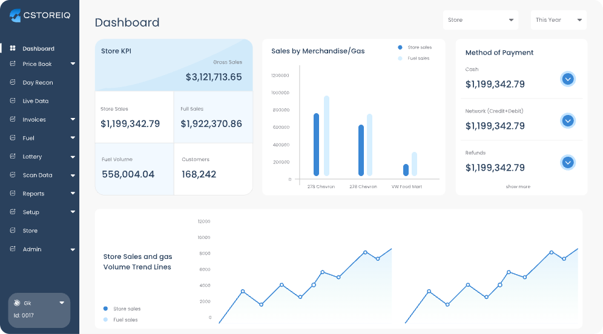Click the Invoices sidebar icon

tap(13, 119)
